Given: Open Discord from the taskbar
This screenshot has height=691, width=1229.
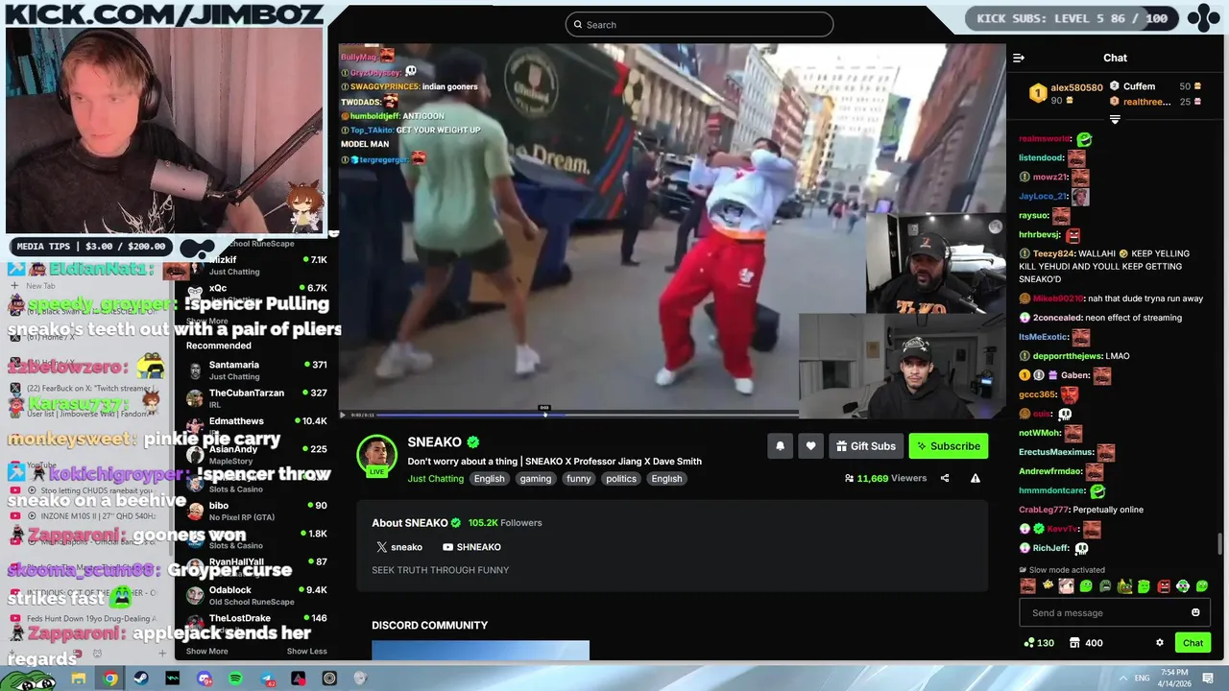Looking at the screenshot, I should [204, 679].
